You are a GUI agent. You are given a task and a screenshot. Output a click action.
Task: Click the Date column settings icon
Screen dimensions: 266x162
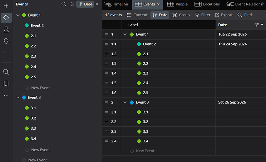click(257, 25)
